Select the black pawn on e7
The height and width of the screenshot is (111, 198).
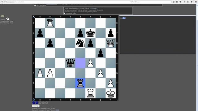[x=80, y=33]
